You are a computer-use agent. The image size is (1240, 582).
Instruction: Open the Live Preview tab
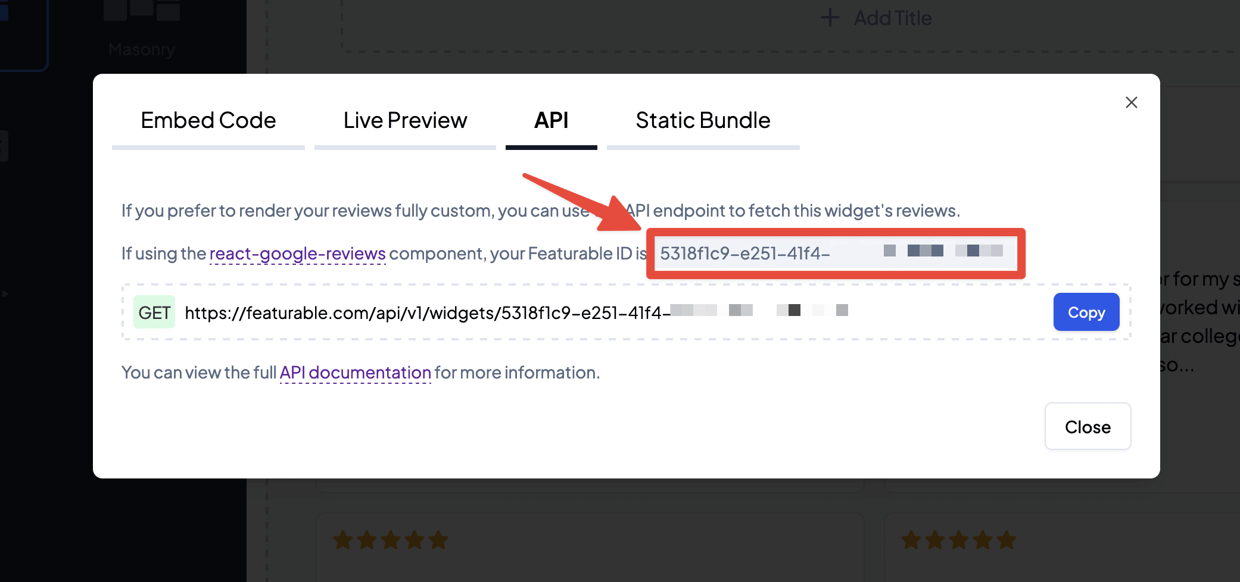(x=405, y=120)
